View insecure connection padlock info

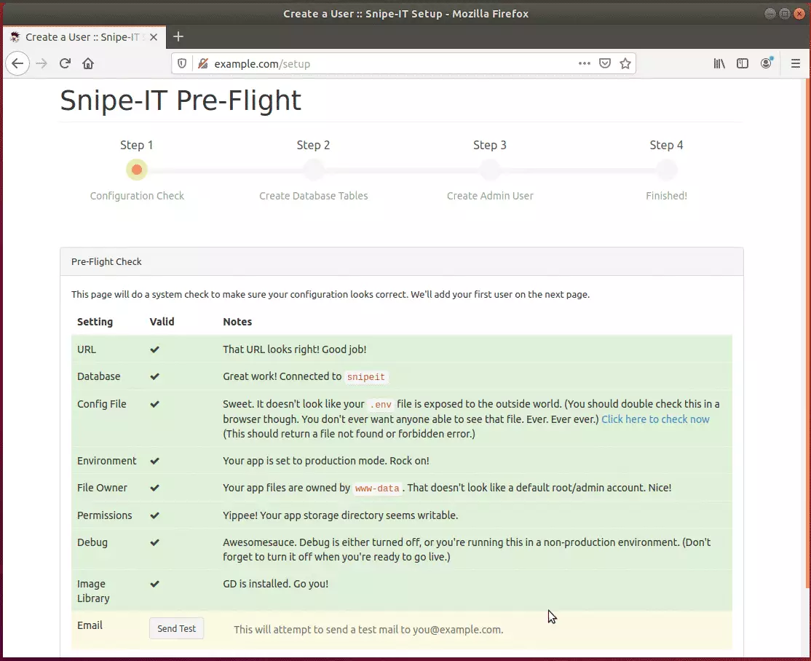tap(202, 63)
